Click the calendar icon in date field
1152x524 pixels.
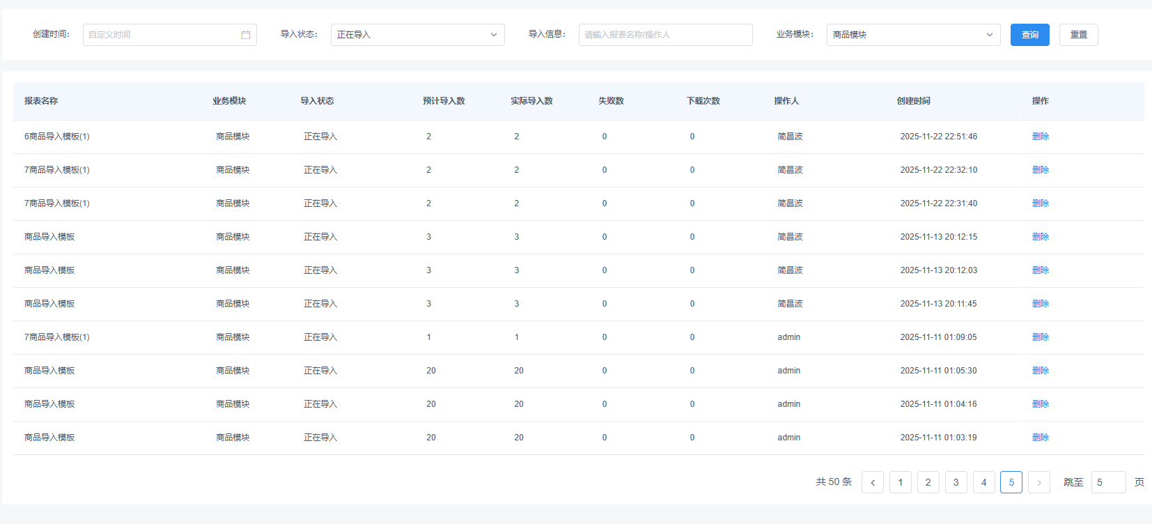click(246, 35)
